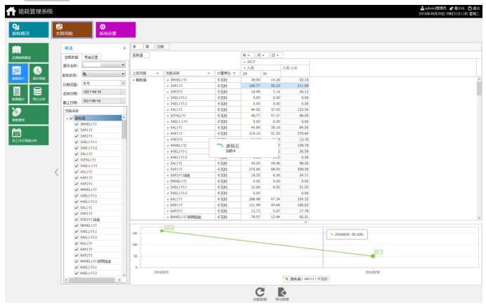Uncheck the 6AL1YJ branch checkbox

click(x=77, y=243)
